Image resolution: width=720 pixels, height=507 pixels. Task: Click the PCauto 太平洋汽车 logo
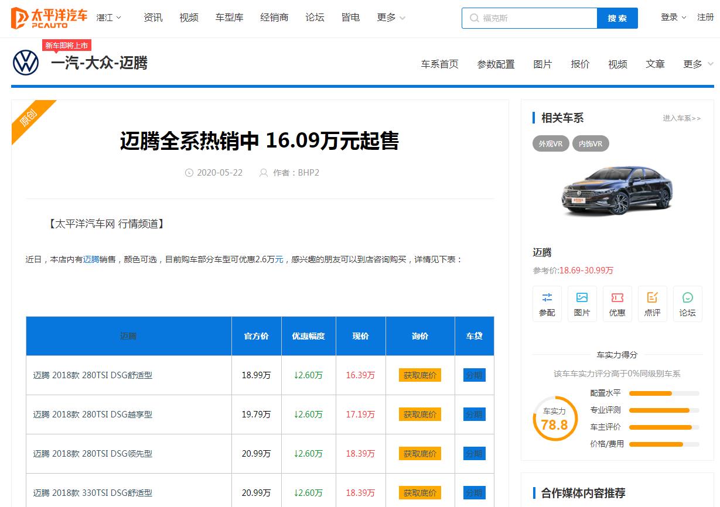click(x=49, y=18)
